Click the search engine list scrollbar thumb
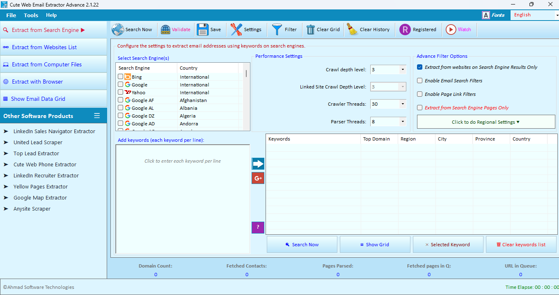 click(246, 73)
